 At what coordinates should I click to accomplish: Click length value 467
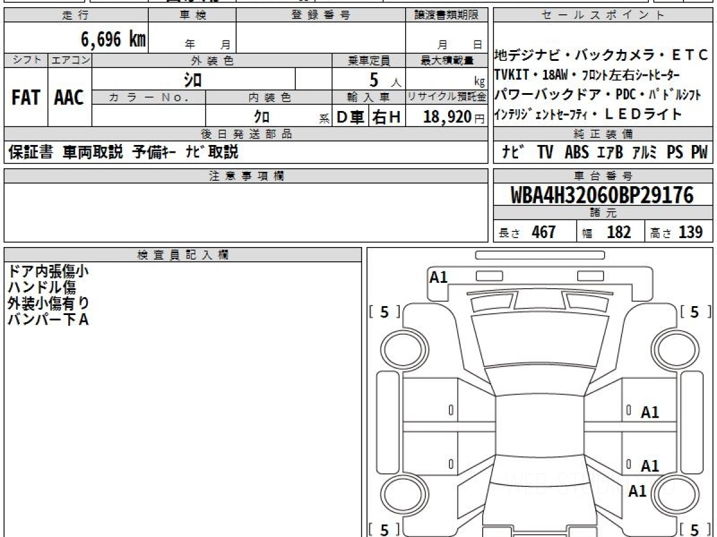point(544,232)
